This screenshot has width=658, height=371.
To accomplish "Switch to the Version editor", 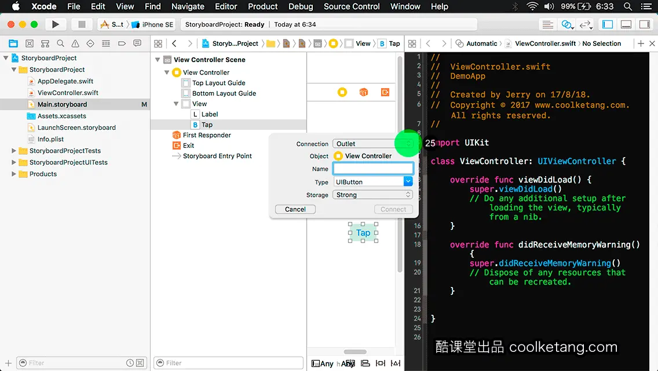I will pos(586,24).
